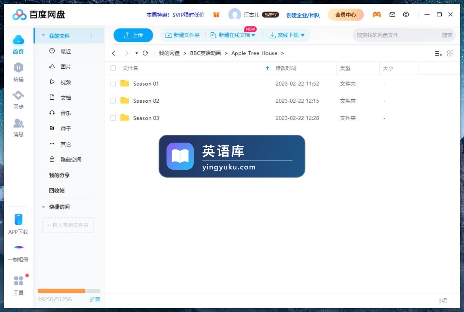The image size is (464, 312).
Task: Open the 消息 messages section
Action: pos(19,127)
